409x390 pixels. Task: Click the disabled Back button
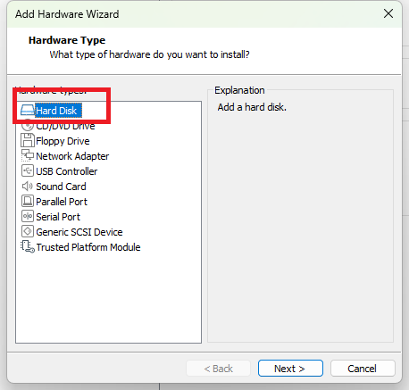click(x=218, y=369)
